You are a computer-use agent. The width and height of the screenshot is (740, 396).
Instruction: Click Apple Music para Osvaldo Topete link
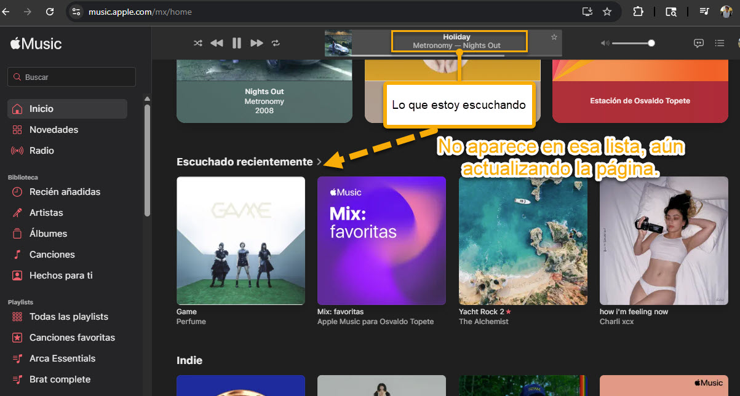(x=375, y=322)
